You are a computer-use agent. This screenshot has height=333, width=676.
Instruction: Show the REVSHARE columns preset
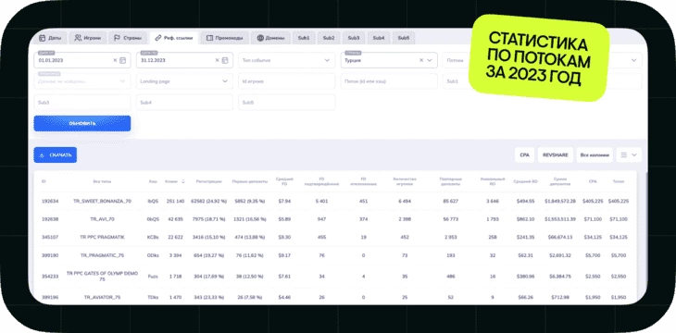[x=556, y=155]
